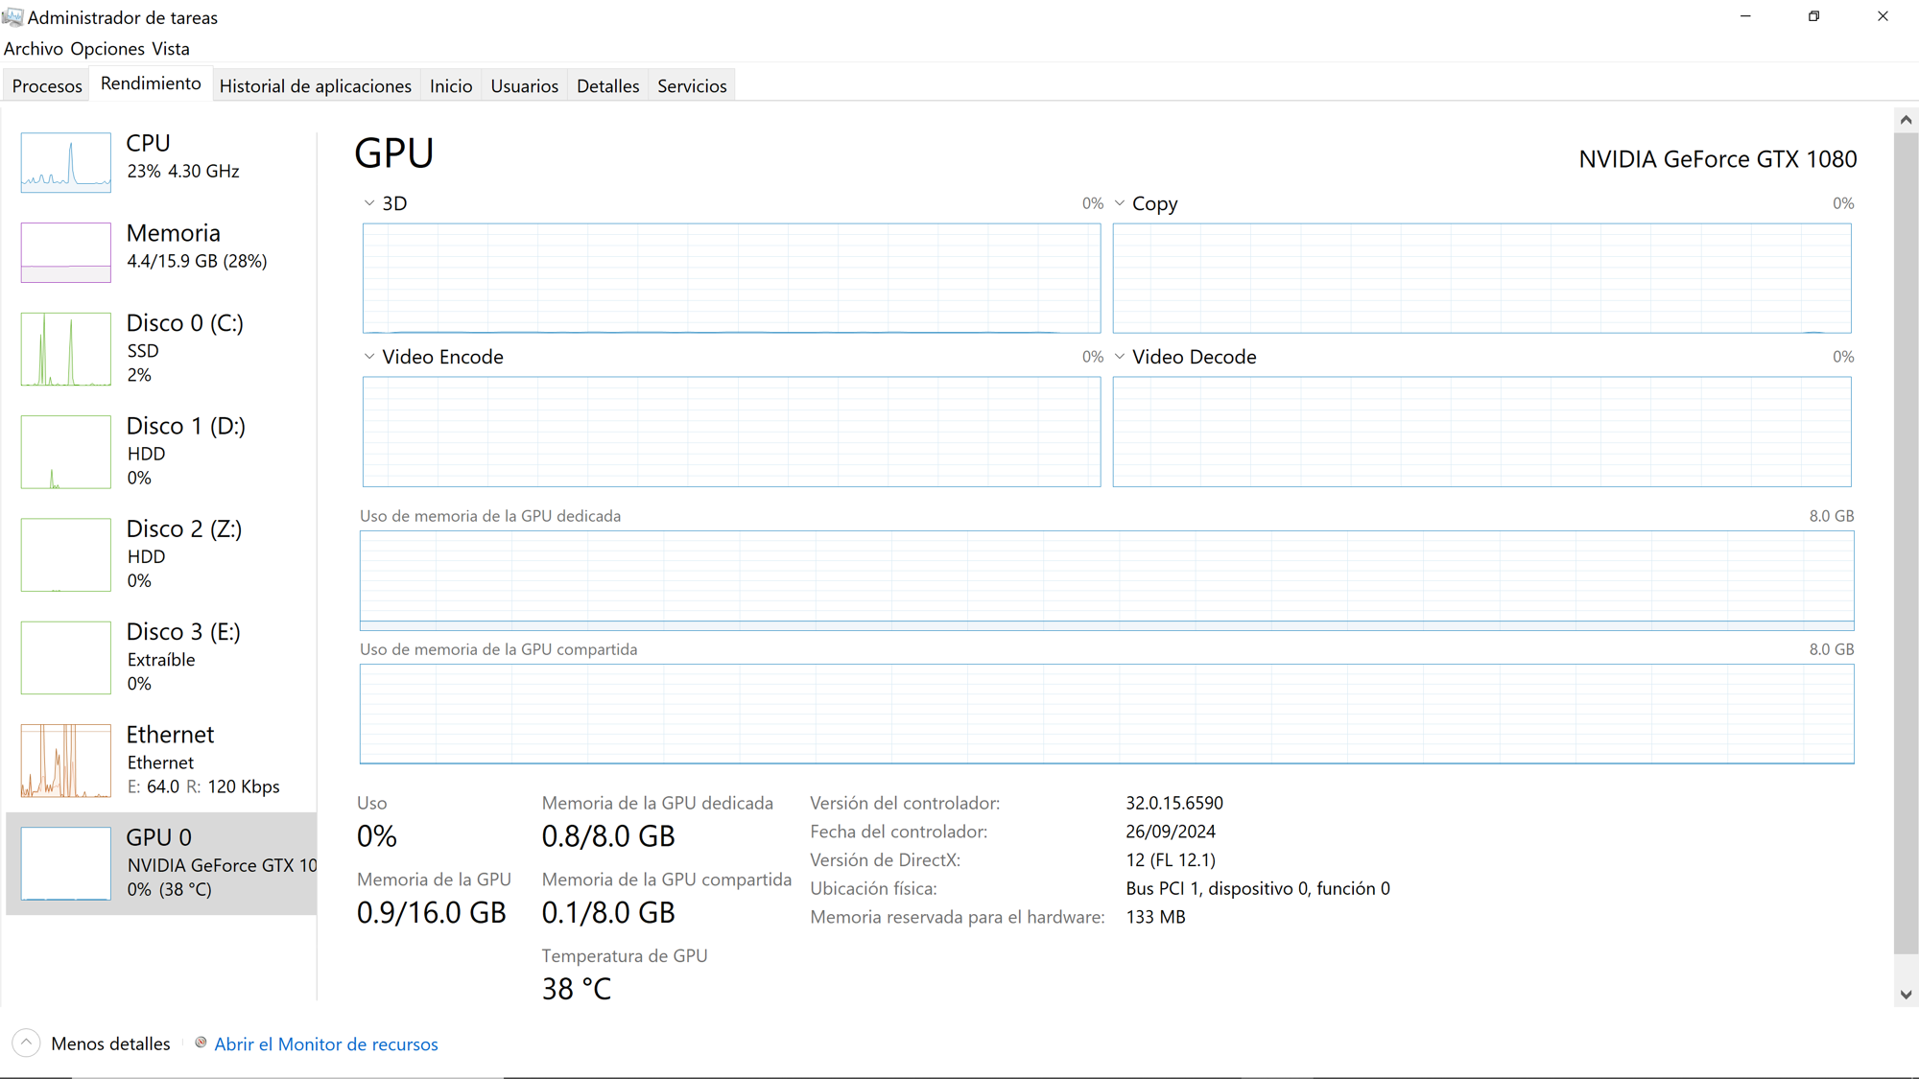Switch to the Servicios tab

[692, 86]
